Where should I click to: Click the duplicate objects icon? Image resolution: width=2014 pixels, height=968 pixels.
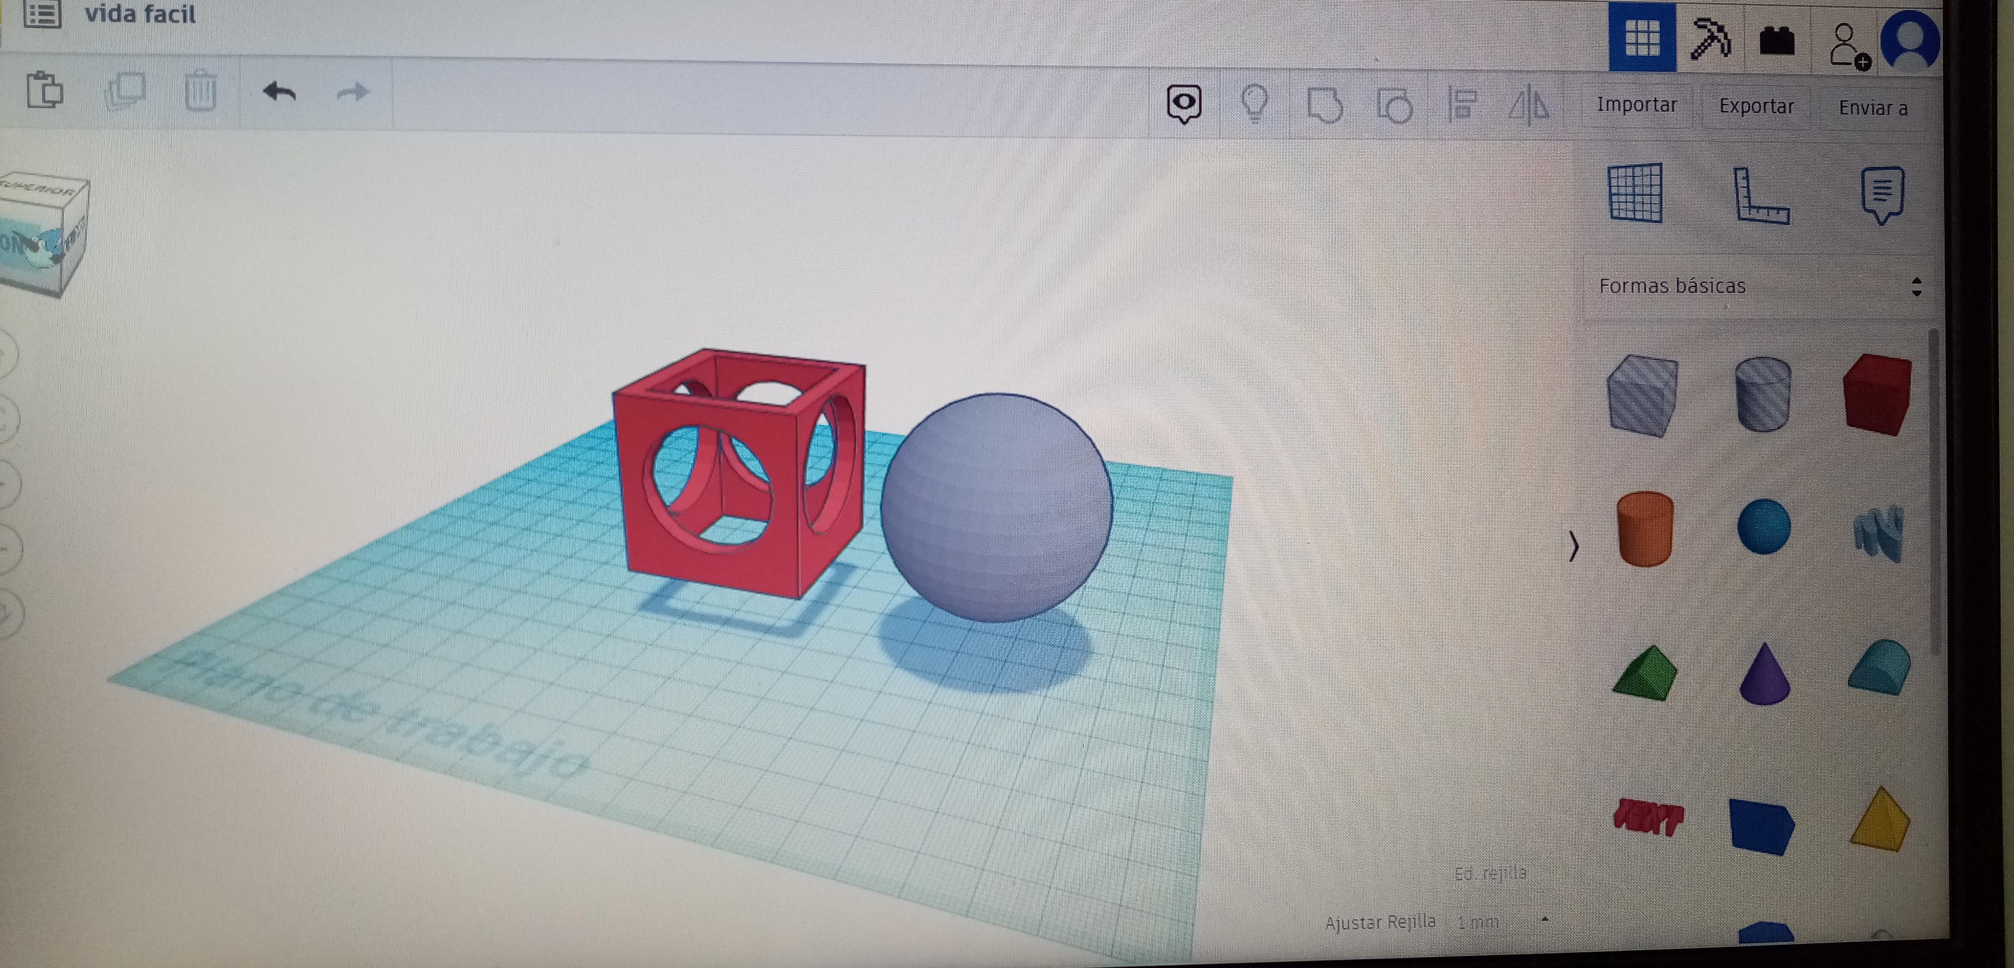tap(124, 91)
